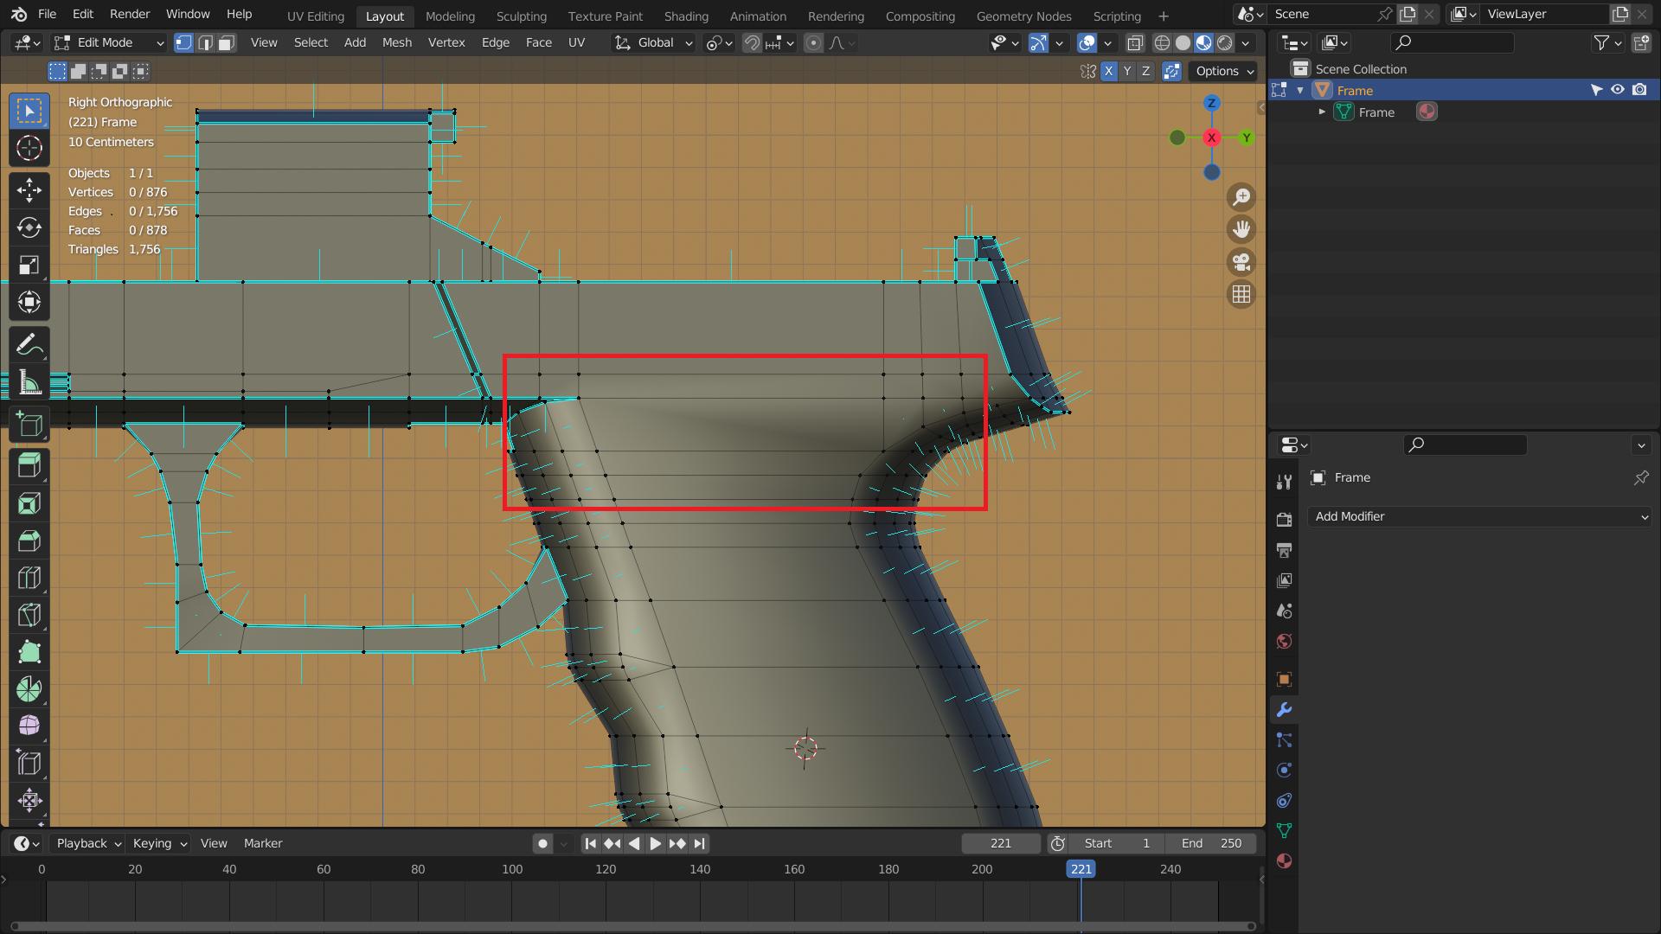
Task: Switch to Sculpting workspace
Action: tap(522, 16)
